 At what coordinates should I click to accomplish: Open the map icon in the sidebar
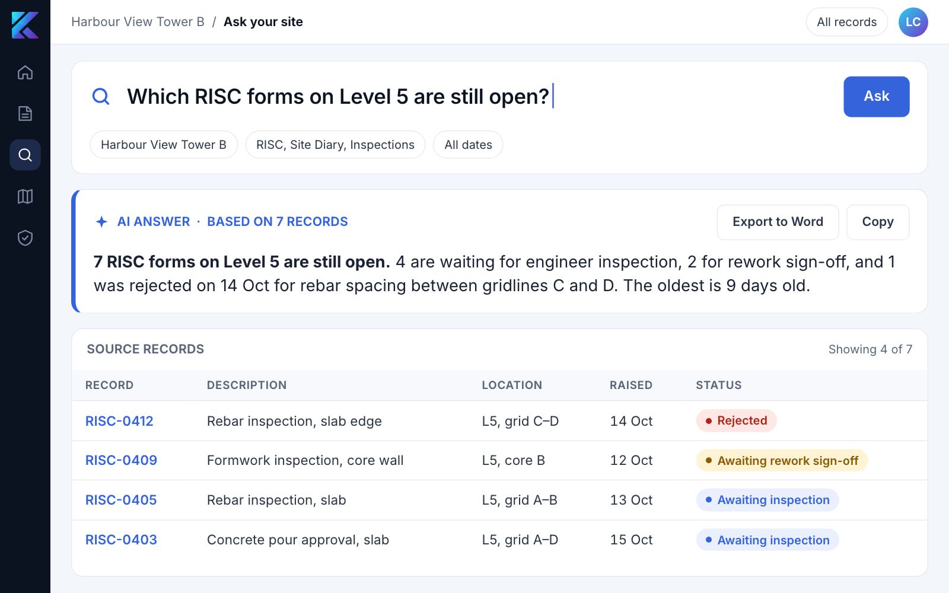[x=25, y=196]
